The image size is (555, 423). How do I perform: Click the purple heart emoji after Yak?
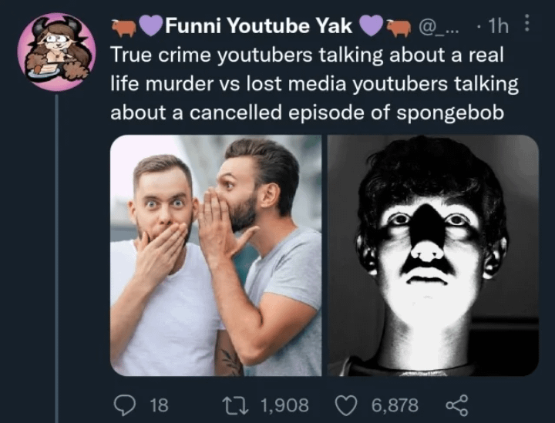pyautogui.click(x=372, y=26)
